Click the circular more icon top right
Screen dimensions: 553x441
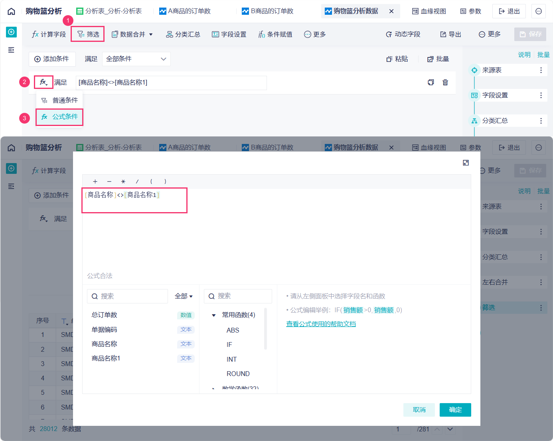539,11
